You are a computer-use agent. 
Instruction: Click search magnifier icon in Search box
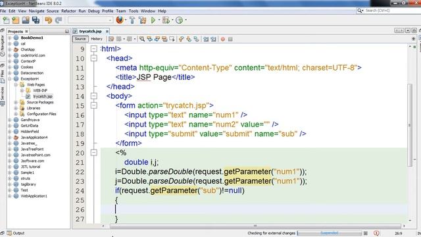(x=360, y=11)
